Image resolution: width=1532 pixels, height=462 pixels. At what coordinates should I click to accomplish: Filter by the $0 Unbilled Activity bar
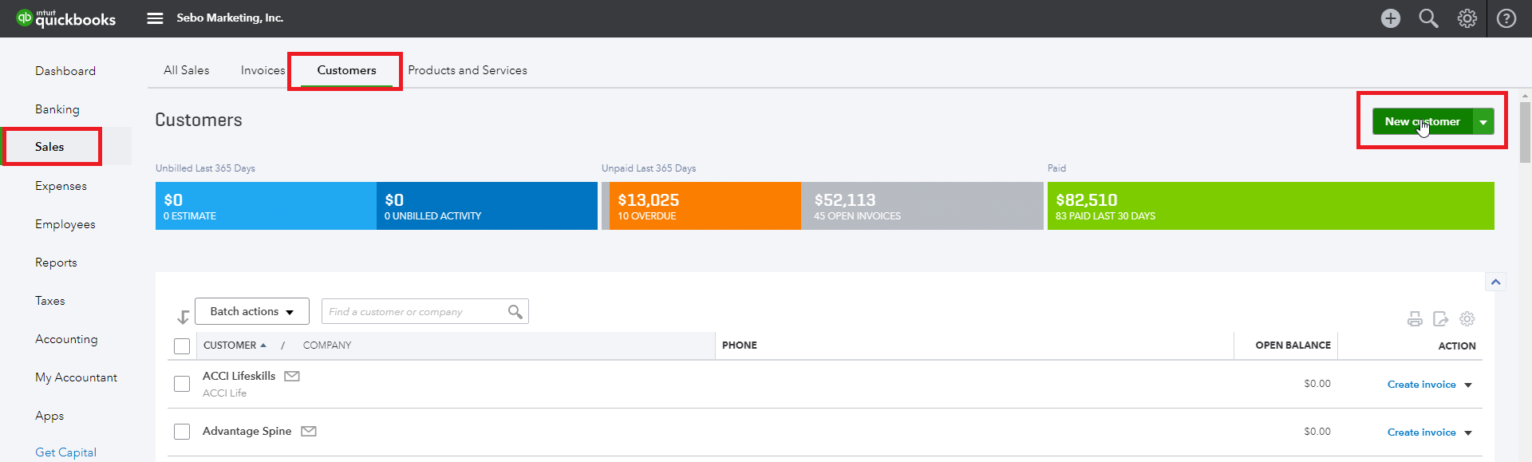click(x=487, y=206)
